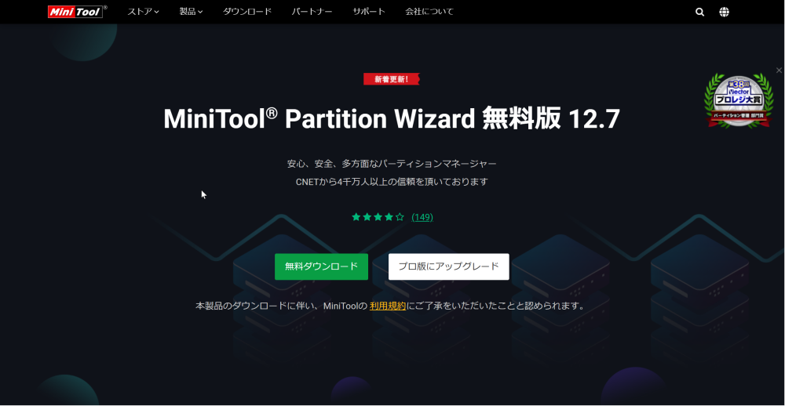The width and height of the screenshot is (785, 406).
Task: Open the サポート menu item
Action: (x=369, y=12)
